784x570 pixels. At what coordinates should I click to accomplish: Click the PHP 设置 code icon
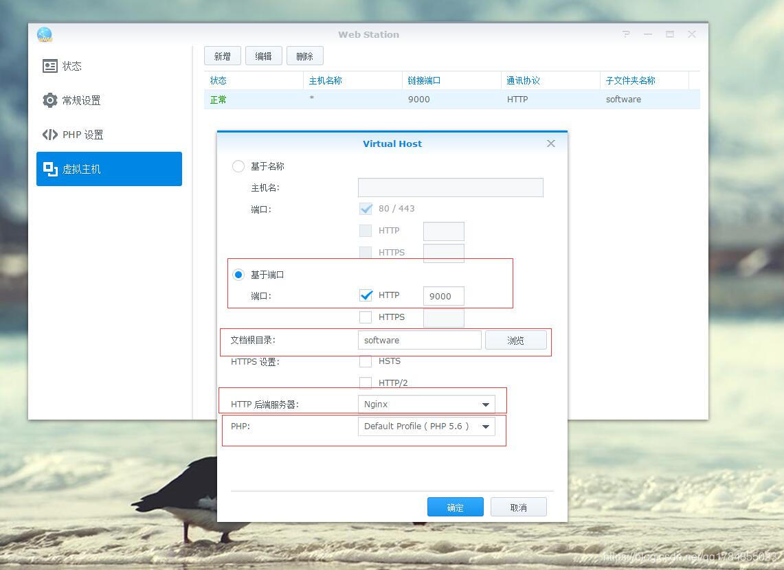tap(50, 135)
